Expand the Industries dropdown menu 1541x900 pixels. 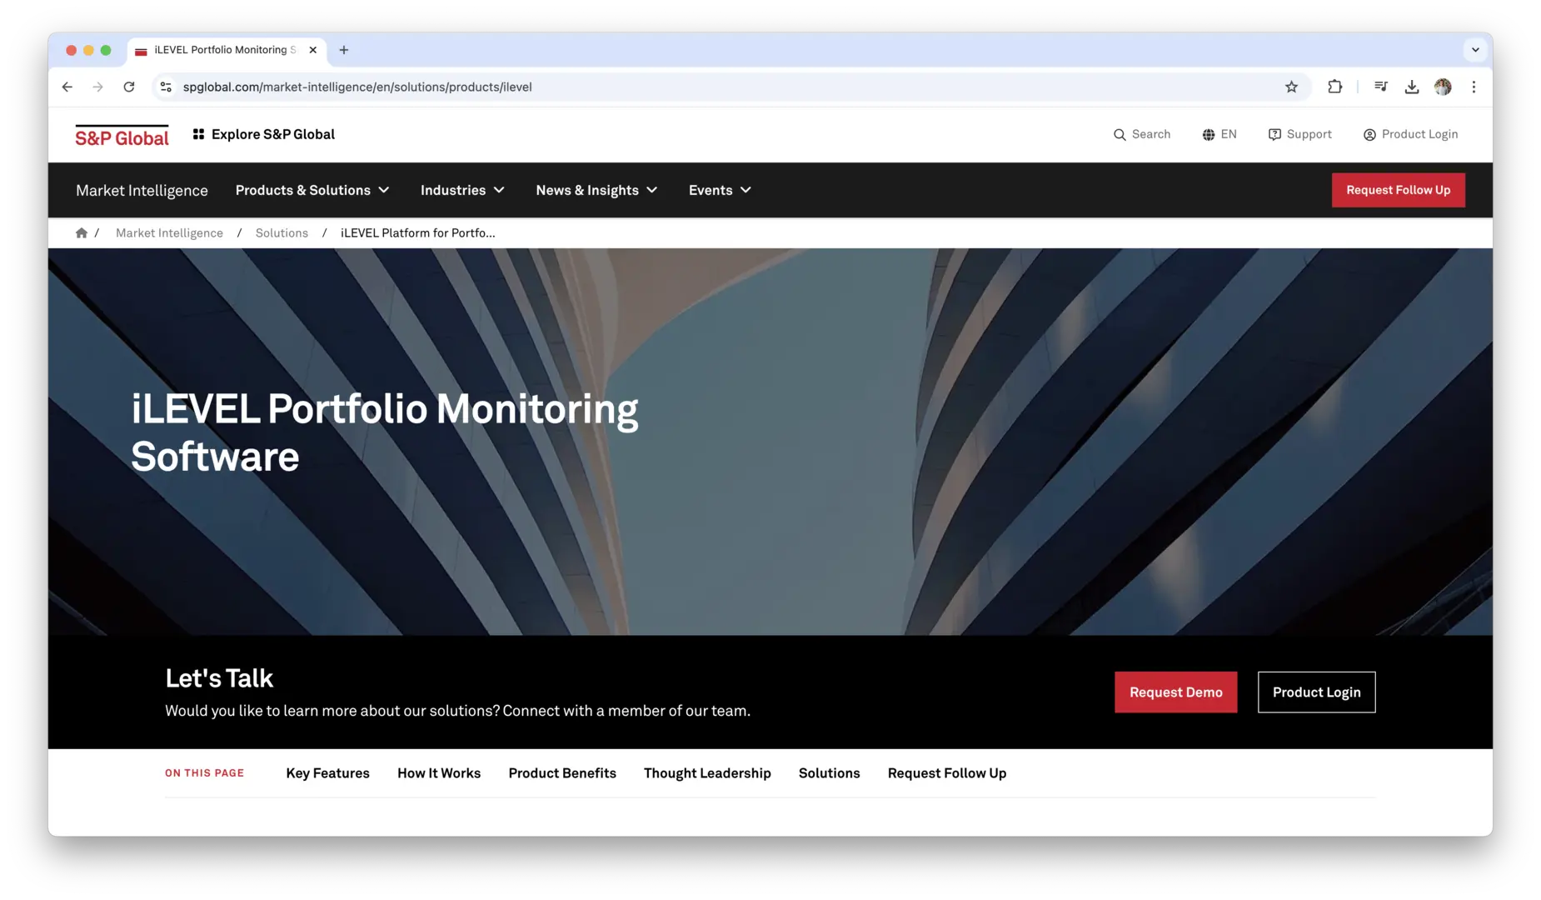tap(462, 190)
